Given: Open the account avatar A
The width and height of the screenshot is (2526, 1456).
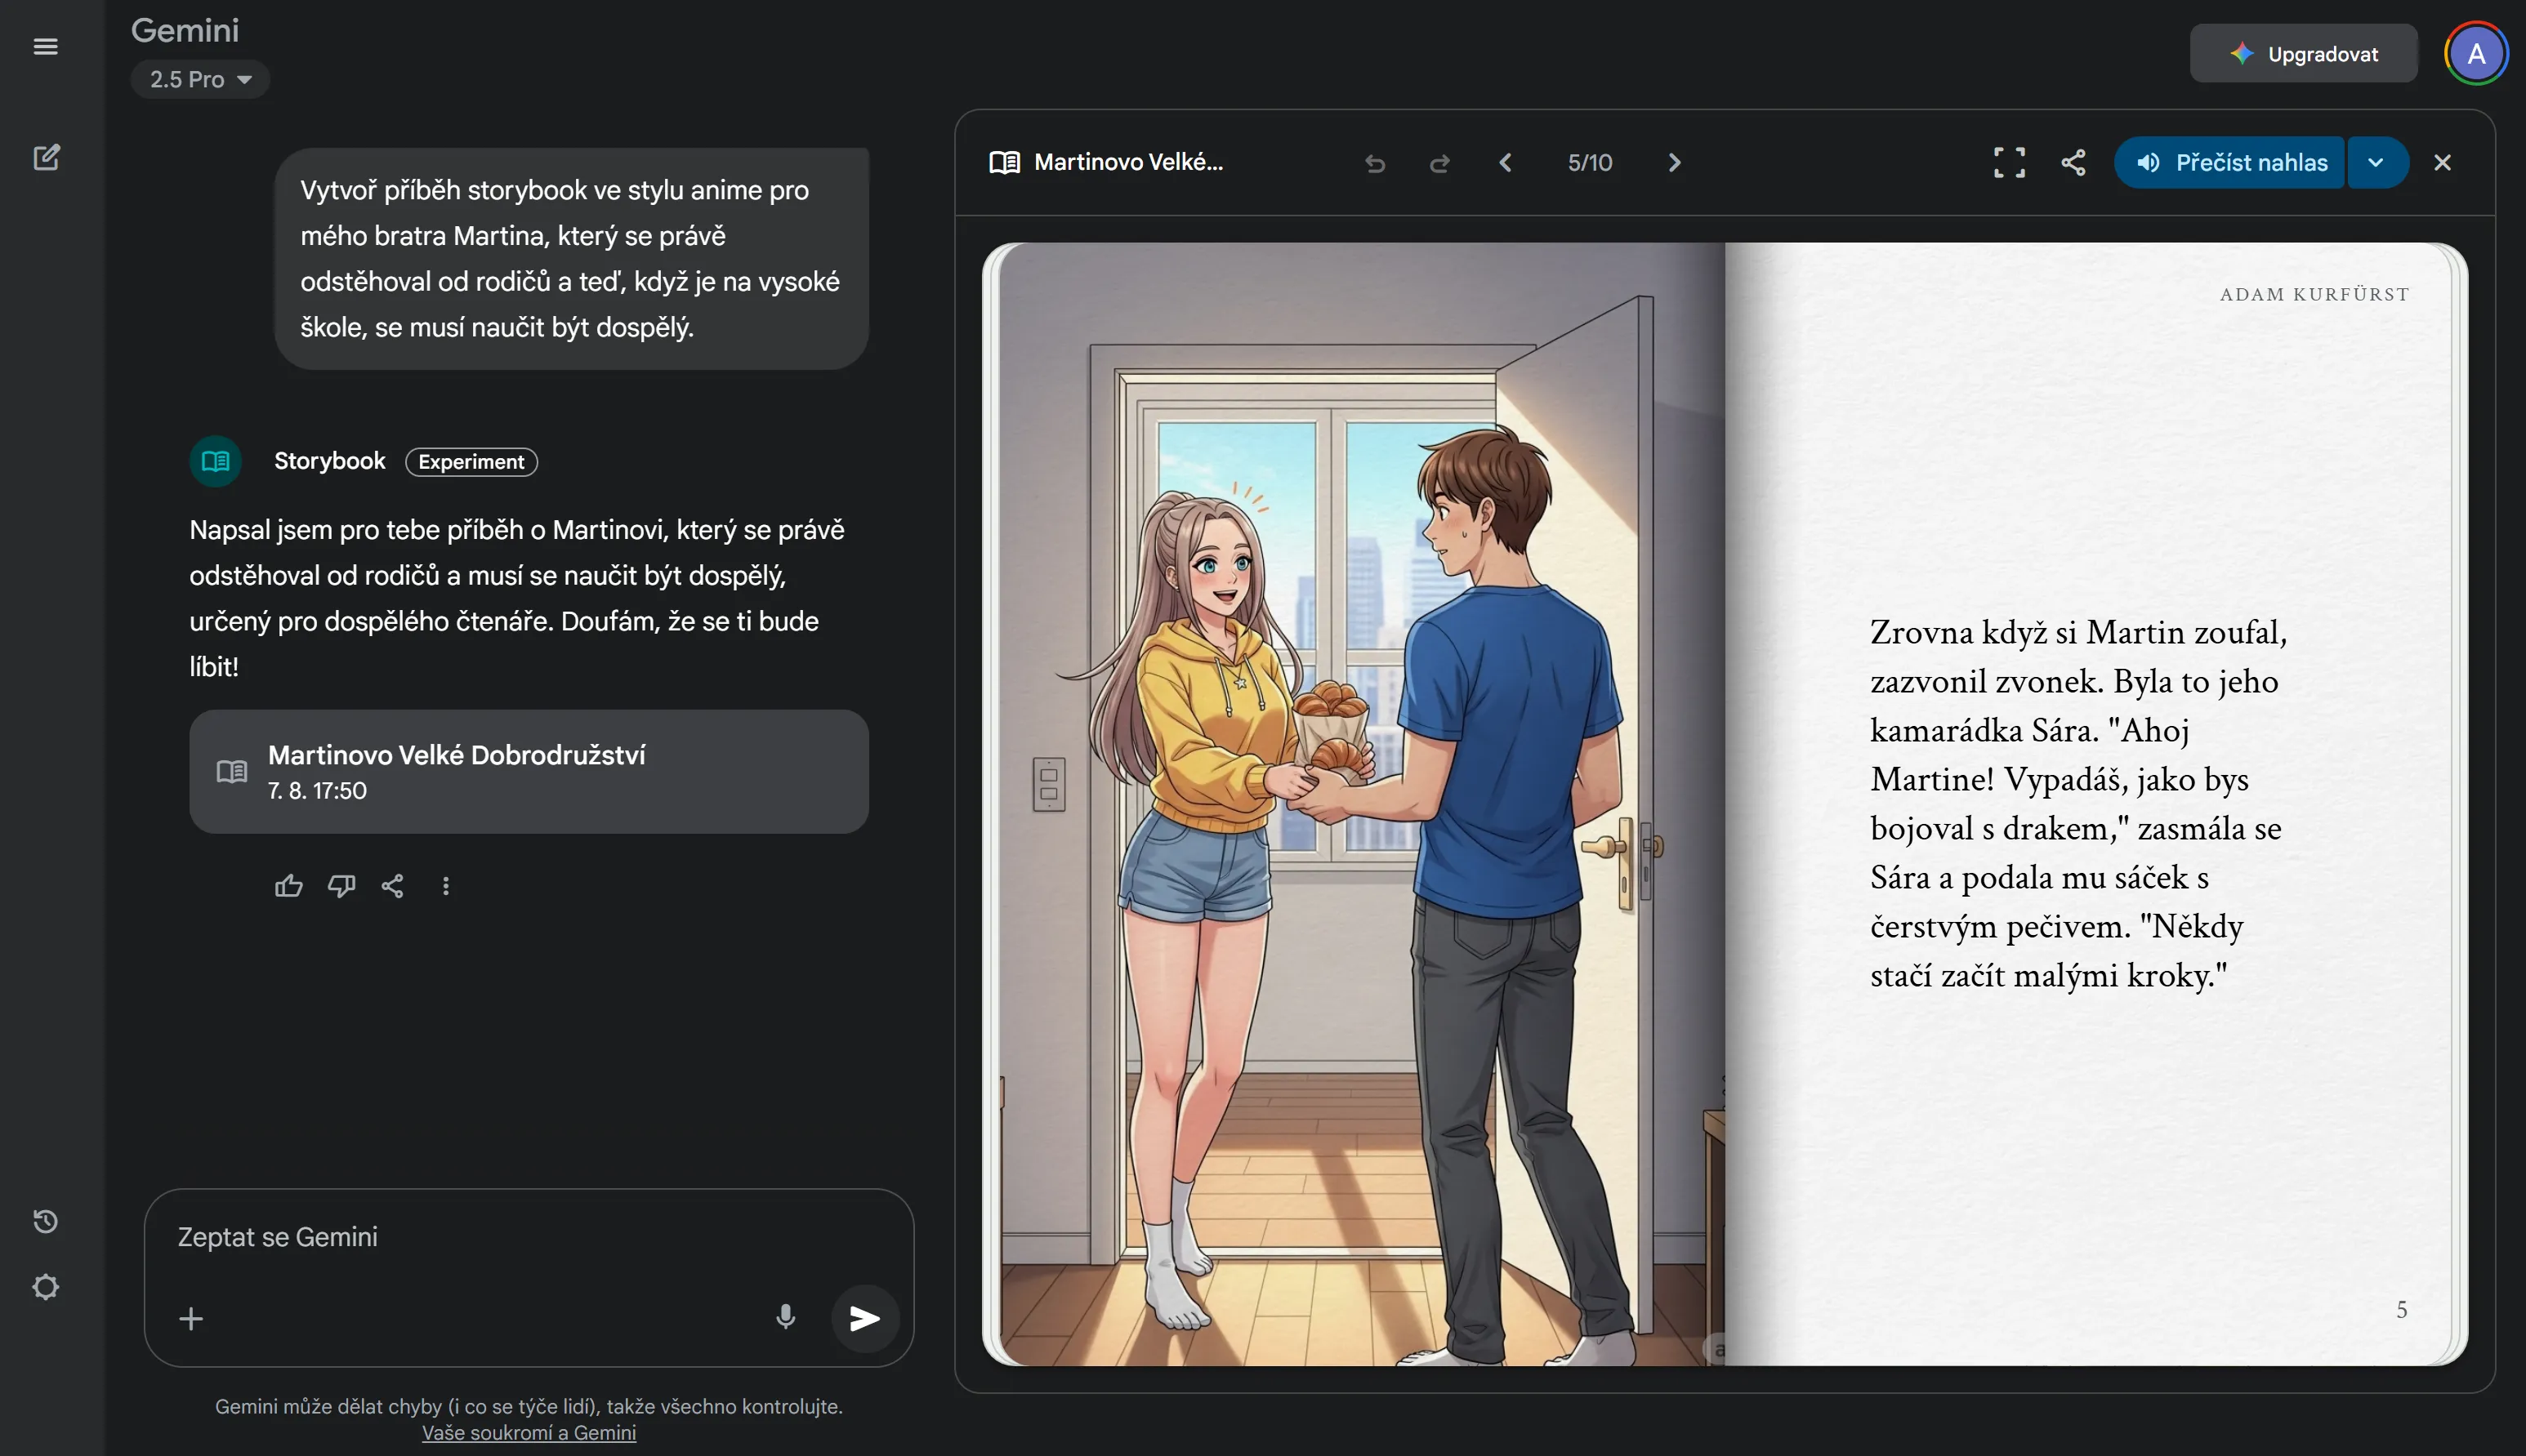Looking at the screenshot, I should pos(2476,54).
